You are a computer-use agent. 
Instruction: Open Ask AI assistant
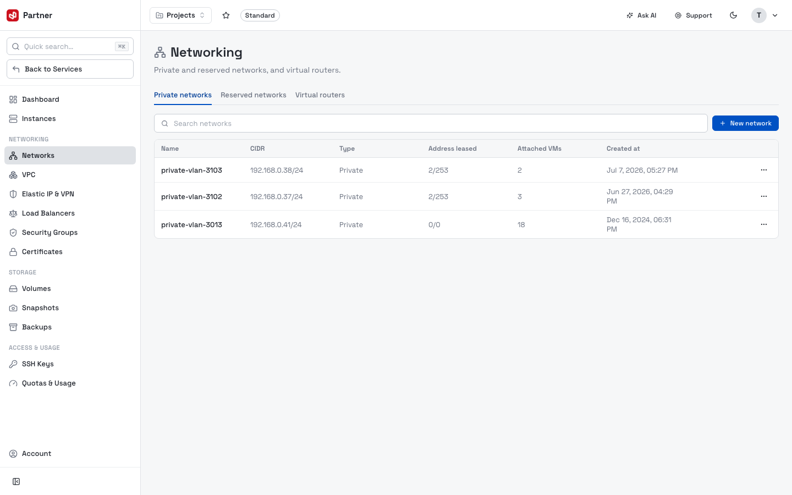click(641, 15)
